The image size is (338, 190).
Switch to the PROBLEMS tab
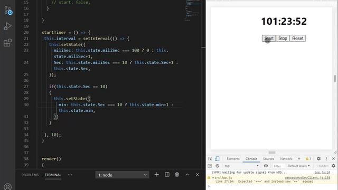click(x=30, y=175)
